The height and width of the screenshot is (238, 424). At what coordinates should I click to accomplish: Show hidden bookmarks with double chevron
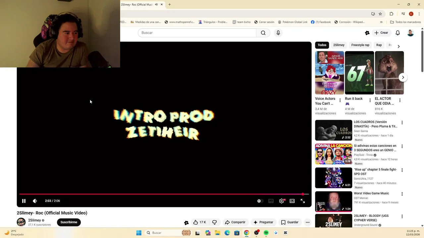pyautogui.click(x=381, y=22)
